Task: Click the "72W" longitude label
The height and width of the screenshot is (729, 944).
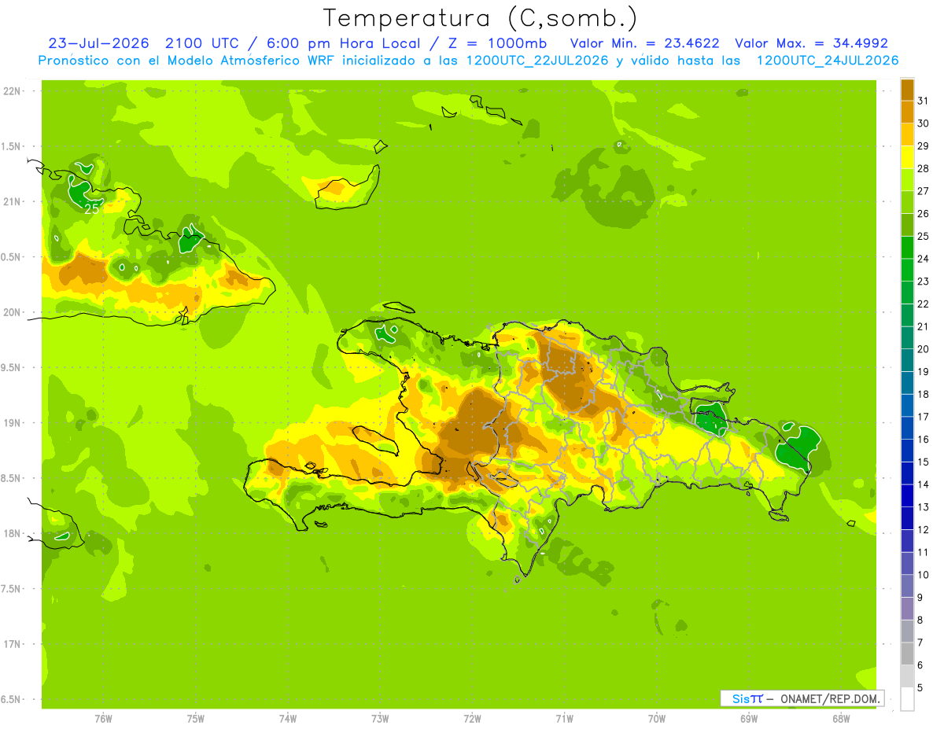Action: pos(472,718)
